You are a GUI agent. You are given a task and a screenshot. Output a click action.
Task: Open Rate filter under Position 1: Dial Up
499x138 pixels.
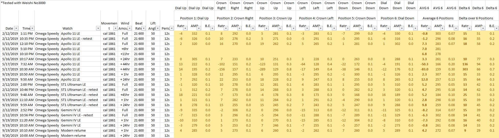[x=185, y=28]
